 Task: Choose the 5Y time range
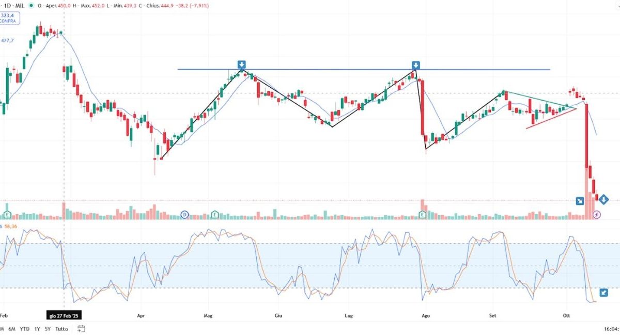pyautogui.click(x=48, y=329)
